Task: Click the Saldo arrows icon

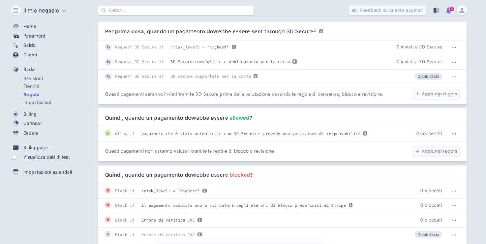Action: [x=16, y=45]
